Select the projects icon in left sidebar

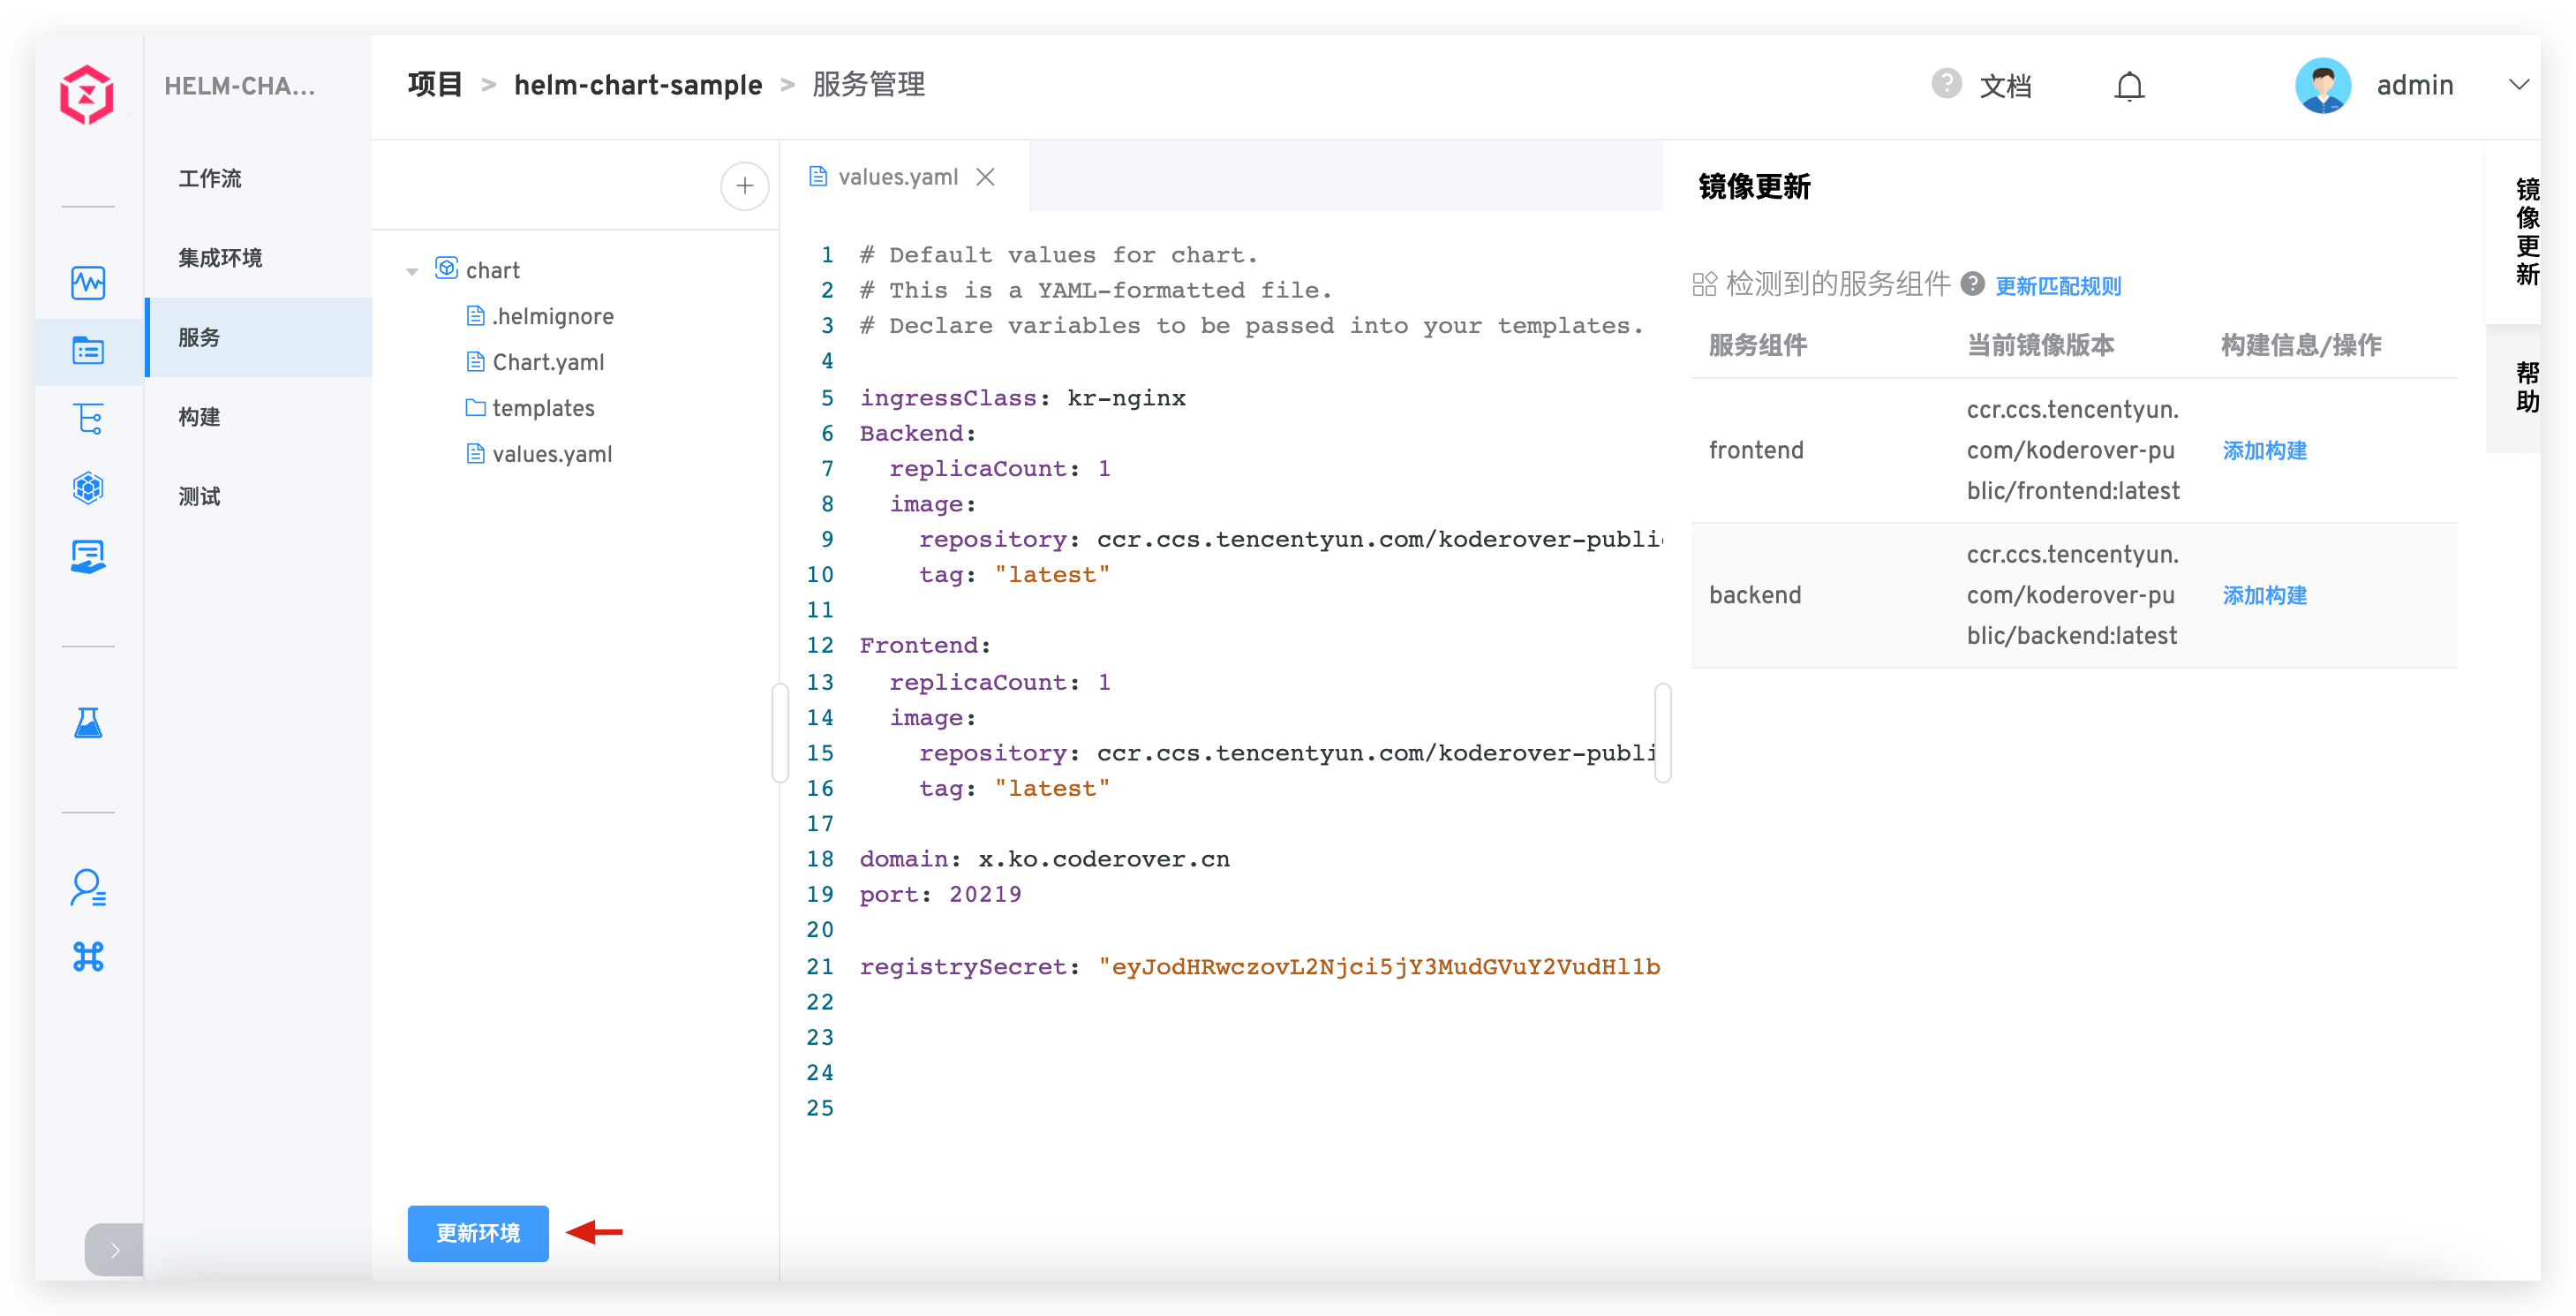tap(88, 351)
